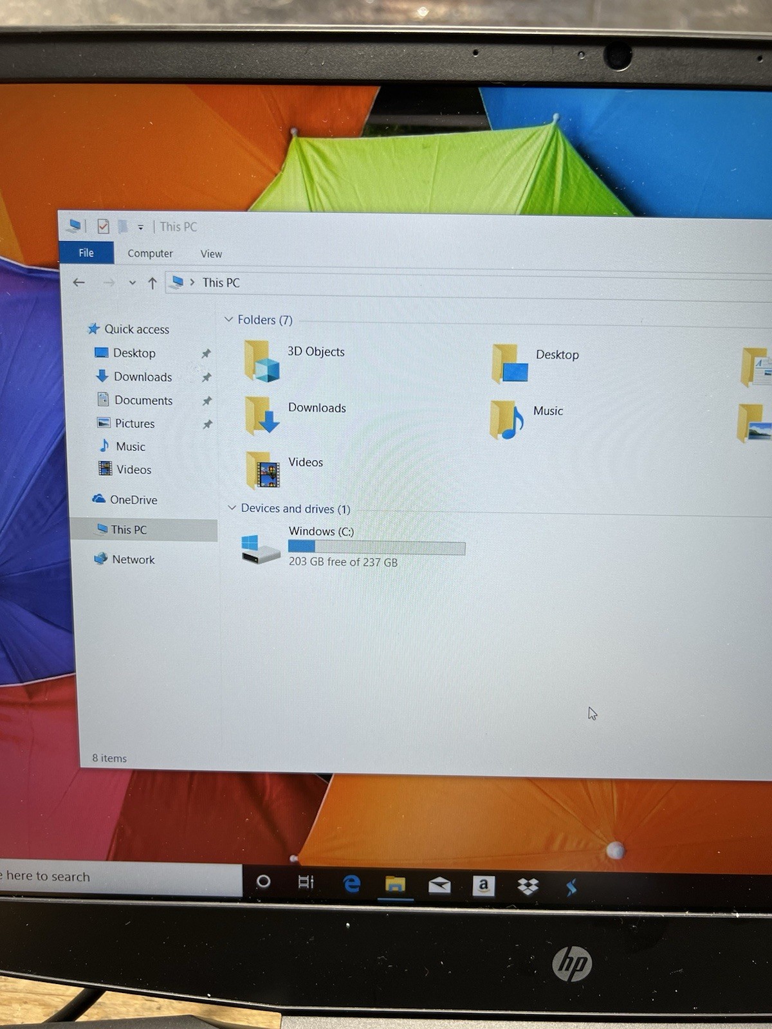
Task: Select Music in the navigation pane
Action: pos(122,446)
